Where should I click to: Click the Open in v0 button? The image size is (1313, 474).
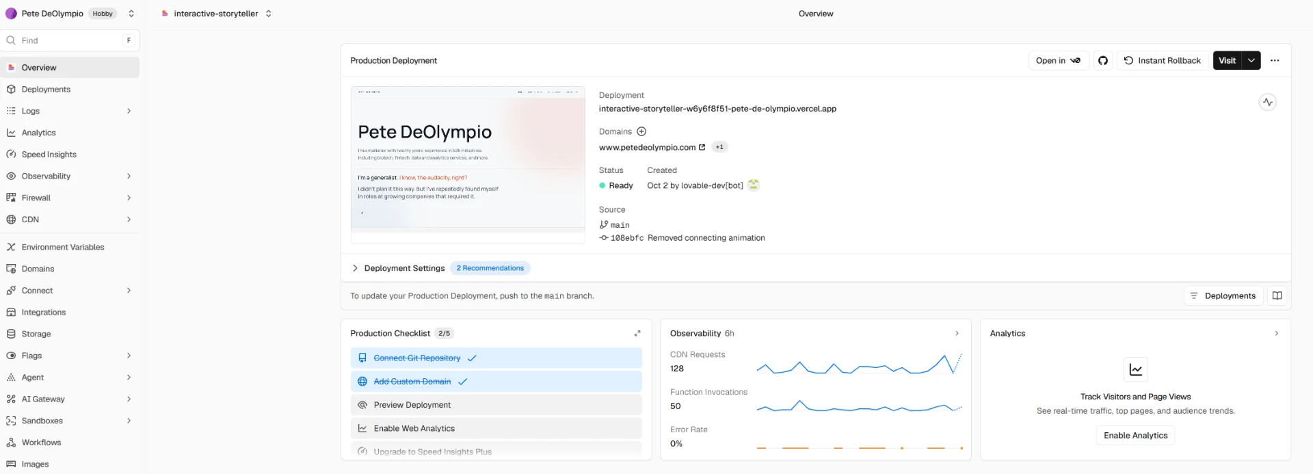[x=1058, y=60]
